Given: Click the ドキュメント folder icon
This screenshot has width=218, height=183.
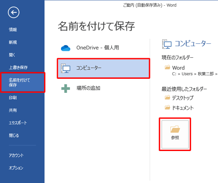Looking at the screenshot, I should tap(167, 107).
